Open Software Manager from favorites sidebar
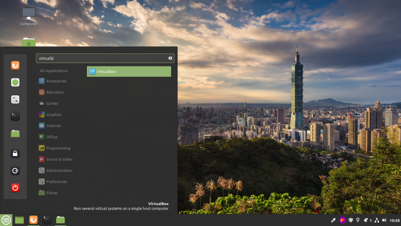Viewport: 401px width, 226px height. [x=15, y=82]
